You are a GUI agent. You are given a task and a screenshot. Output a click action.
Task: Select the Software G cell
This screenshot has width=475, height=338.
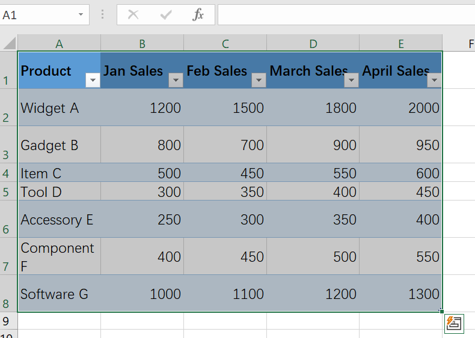[x=60, y=294]
